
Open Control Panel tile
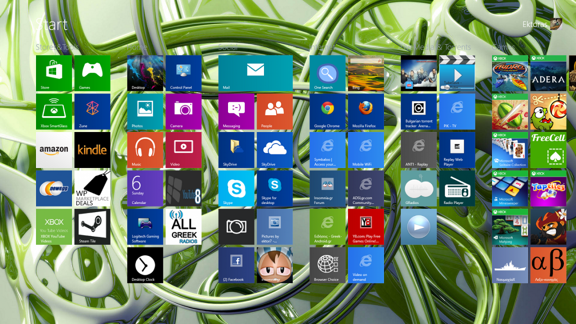coord(183,73)
